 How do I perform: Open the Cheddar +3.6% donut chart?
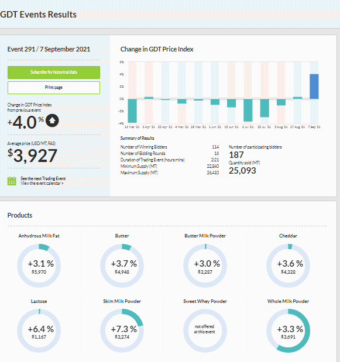click(288, 266)
